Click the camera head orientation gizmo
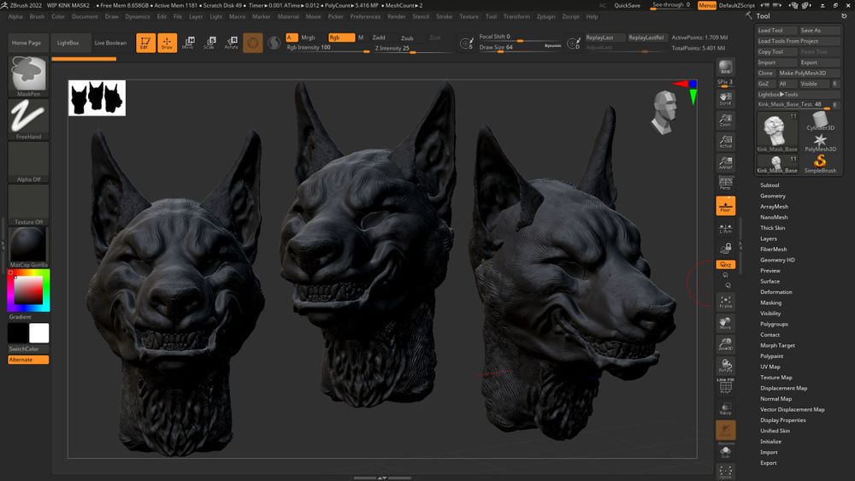Viewport: 855px width, 481px height. click(x=664, y=112)
